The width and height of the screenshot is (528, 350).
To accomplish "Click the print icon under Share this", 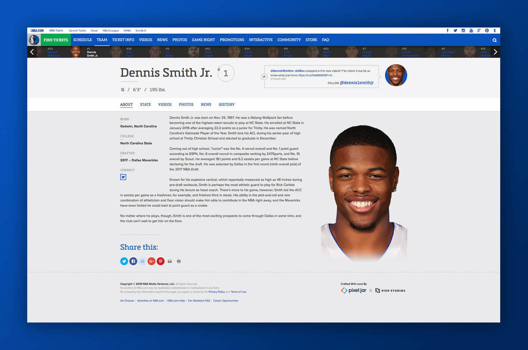I will click(179, 261).
